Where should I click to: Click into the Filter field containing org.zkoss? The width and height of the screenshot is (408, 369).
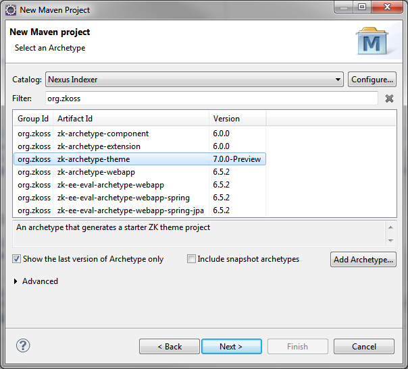point(211,98)
